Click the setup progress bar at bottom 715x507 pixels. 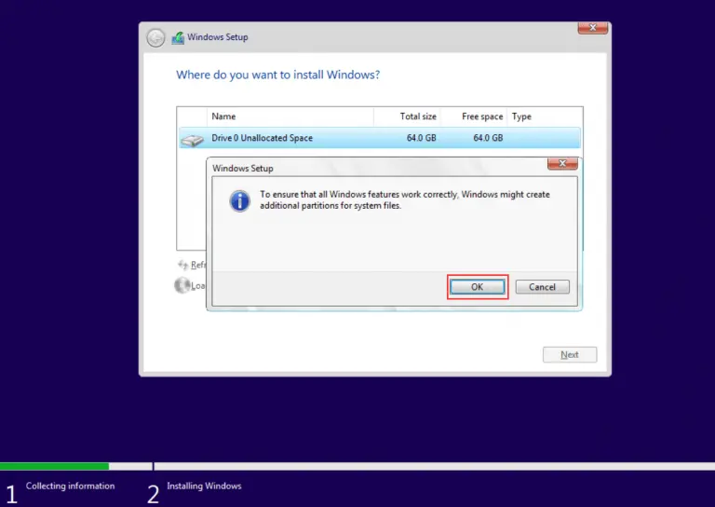[357, 466]
